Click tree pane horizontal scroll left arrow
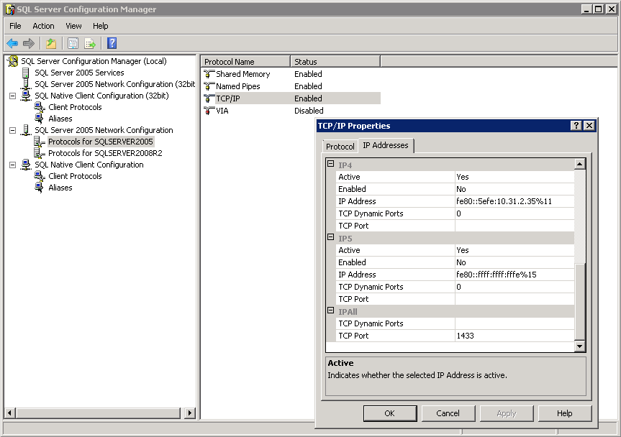This screenshot has width=621, height=437. click(x=10, y=413)
